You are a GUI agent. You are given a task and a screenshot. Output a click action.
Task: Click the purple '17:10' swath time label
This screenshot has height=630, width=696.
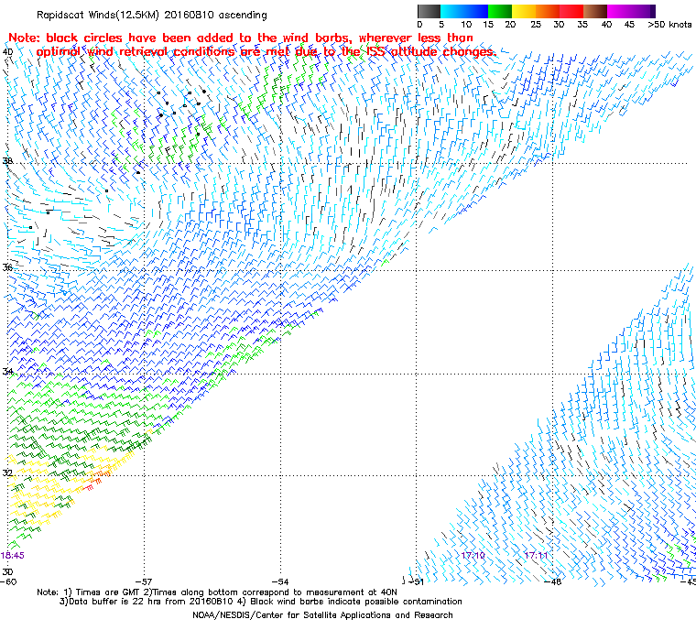(x=473, y=556)
